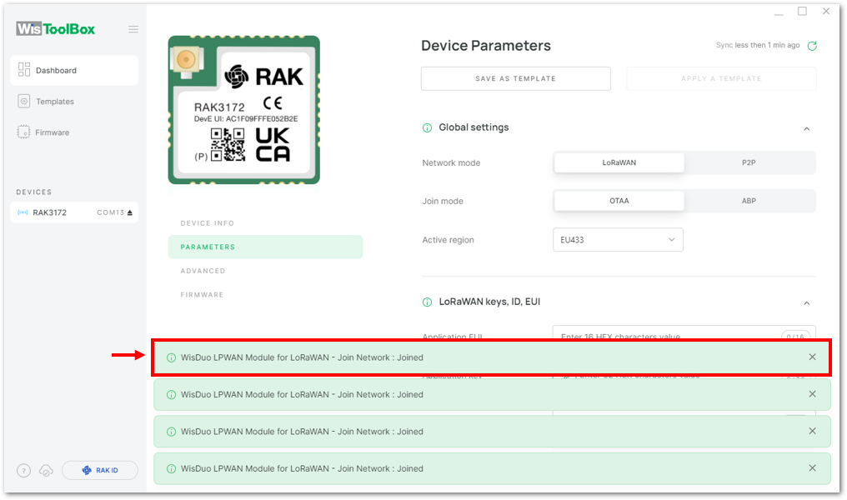This screenshot has height=500, width=847.
Task: Select the RAK3172 device under Devices
Action: point(74,212)
